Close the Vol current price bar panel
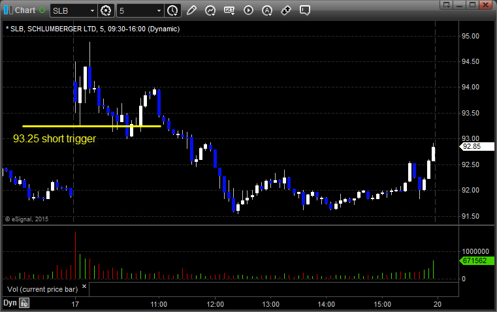497x312 pixels. [84, 287]
